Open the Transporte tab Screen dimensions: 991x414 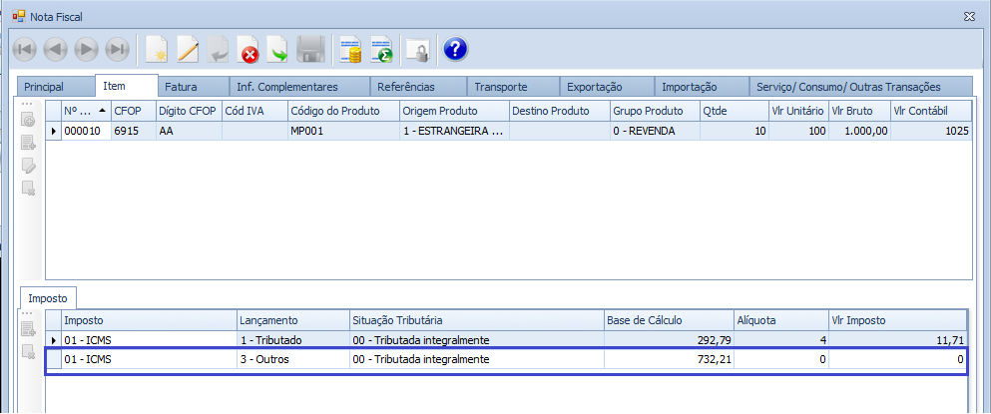pos(500,87)
